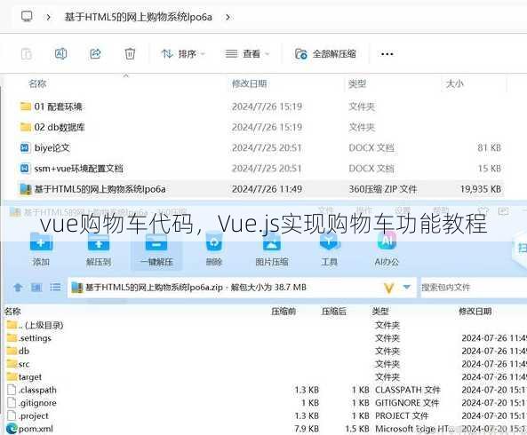This screenshot has width=527, height=435.
Task: Click the 添加 add-files icon
Action: coord(41,241)
